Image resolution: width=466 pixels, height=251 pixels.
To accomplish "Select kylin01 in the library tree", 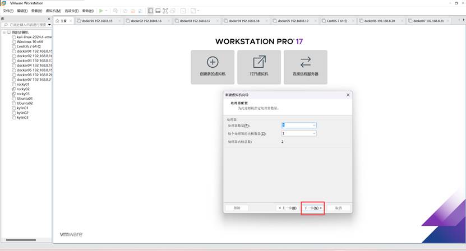I will point(20,108).
